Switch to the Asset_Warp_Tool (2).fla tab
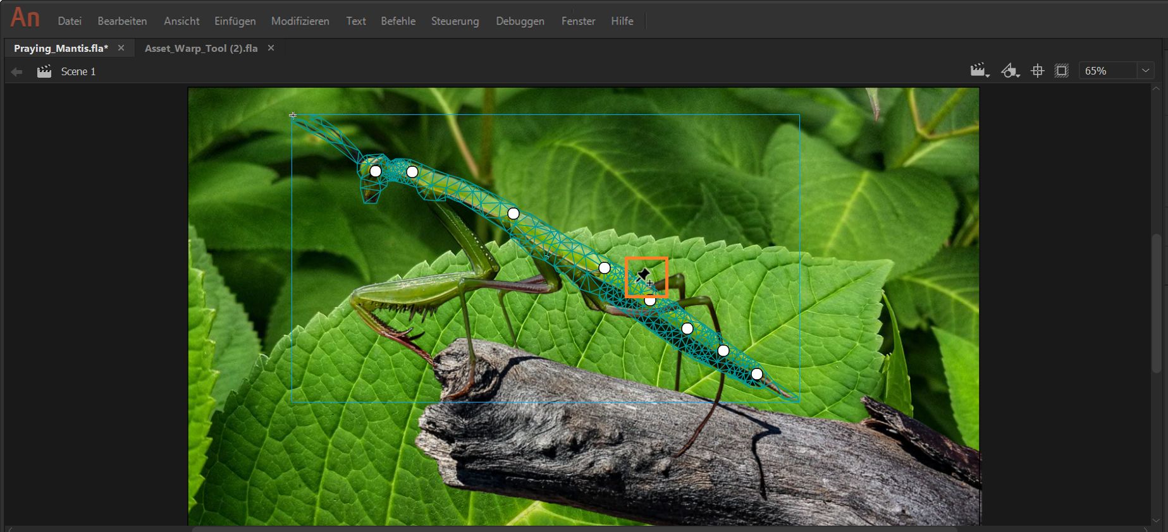This screenshot has height=532, width=1168. (201, 48)
